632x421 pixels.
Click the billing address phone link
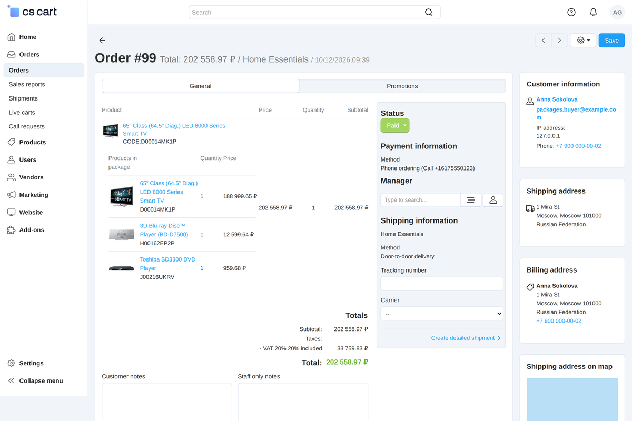(559, 321)
